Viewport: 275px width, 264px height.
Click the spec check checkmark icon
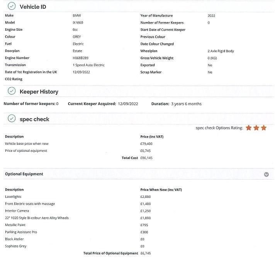12,119
